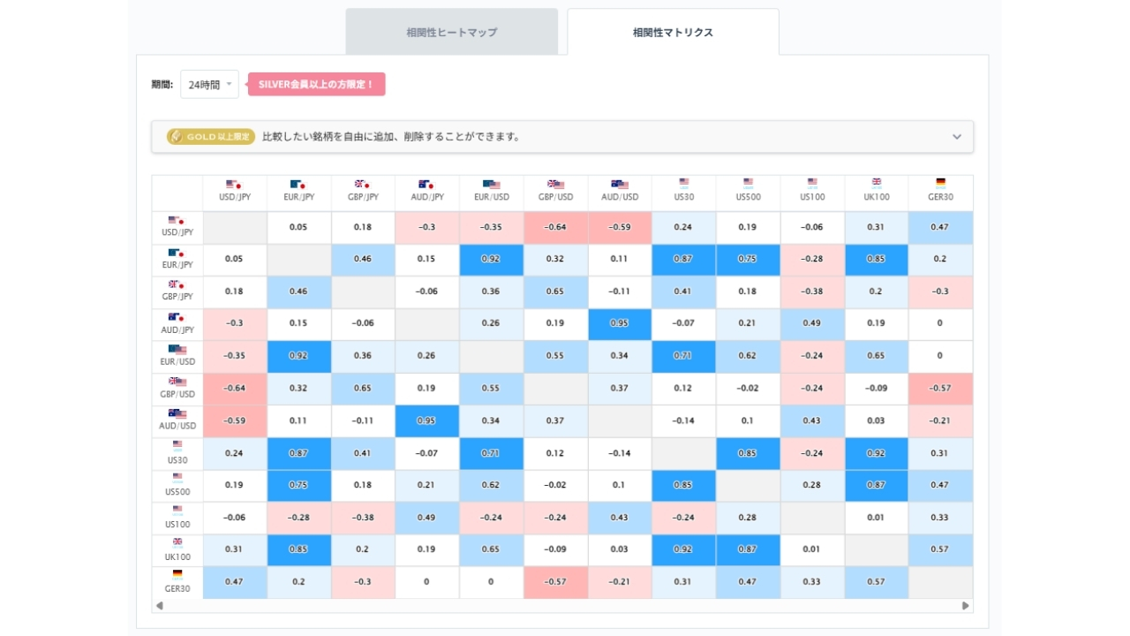Image resolution: width=1130 pixels, height=636 pixels.
Task: Select USD/JPY row cell under AUD/USD (-0.59)
Action: [620, 227]
